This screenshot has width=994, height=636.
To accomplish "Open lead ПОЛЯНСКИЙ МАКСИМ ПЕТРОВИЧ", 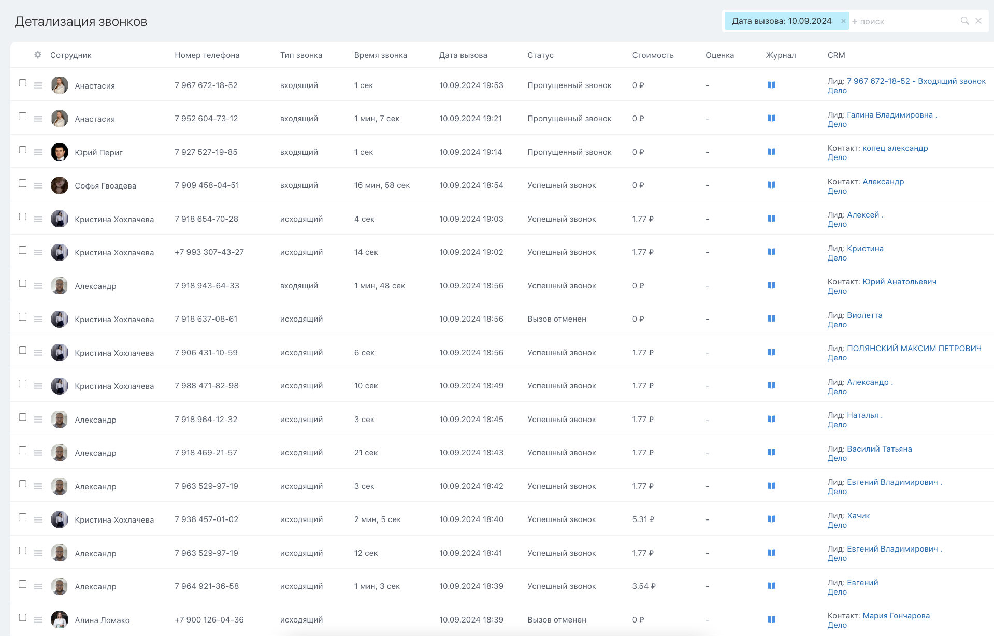I will click(914, 349).
